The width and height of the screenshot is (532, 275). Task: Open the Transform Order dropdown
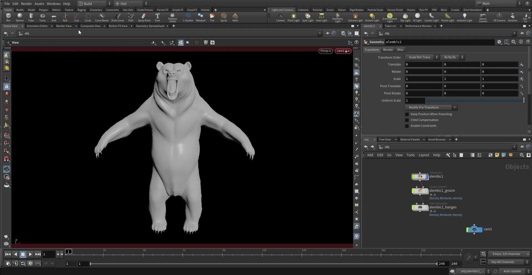click(x=422, y=57)
